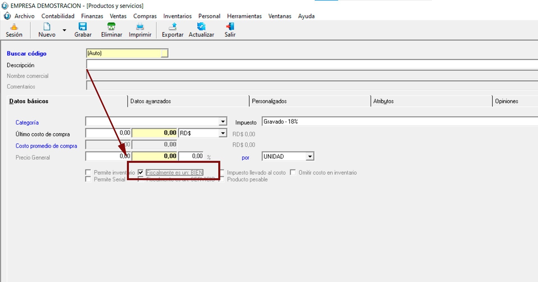Enable the Permite inventario checkbox
Image resolution: width=538 pixels, height=282 pixels.
click(88, 172)
